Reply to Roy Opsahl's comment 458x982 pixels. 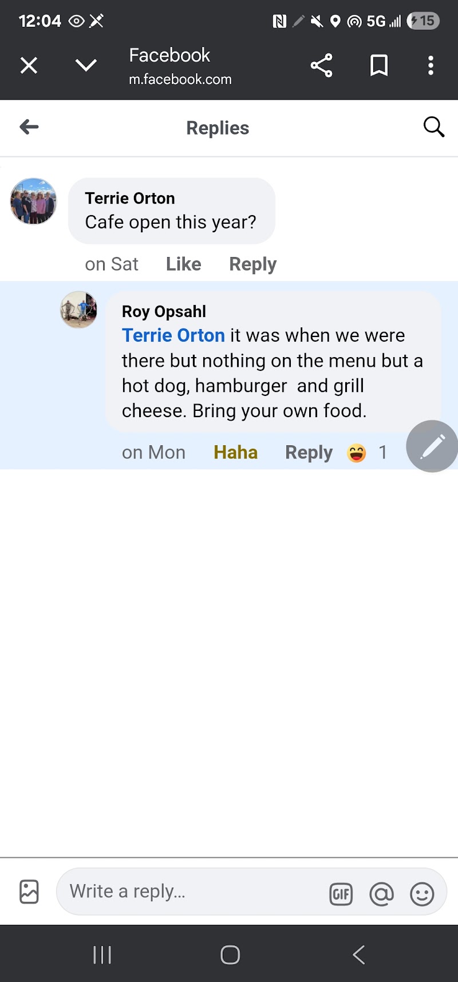[x=309, y=452]
